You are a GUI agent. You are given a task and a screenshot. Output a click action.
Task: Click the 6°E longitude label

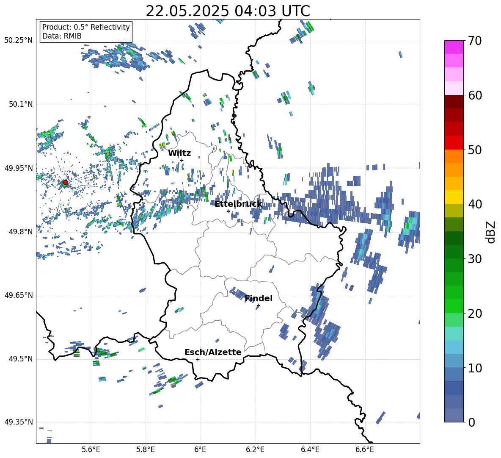200,450
